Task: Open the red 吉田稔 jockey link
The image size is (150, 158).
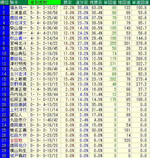Action: (16, 140)
